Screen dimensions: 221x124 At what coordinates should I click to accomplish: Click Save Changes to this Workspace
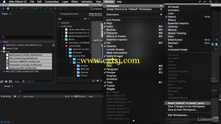pos(188,106)
